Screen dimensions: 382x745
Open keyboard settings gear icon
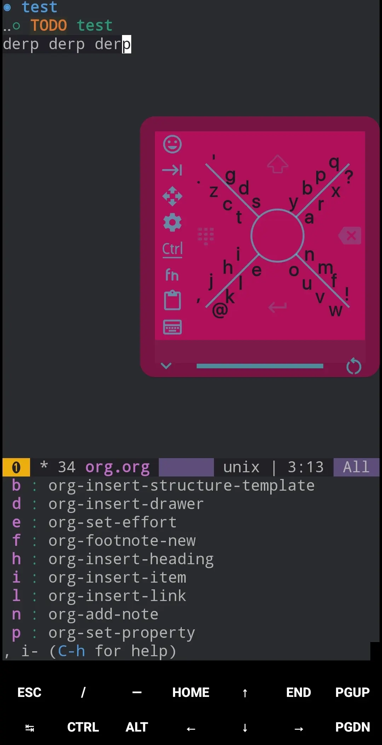coord(172,223)
